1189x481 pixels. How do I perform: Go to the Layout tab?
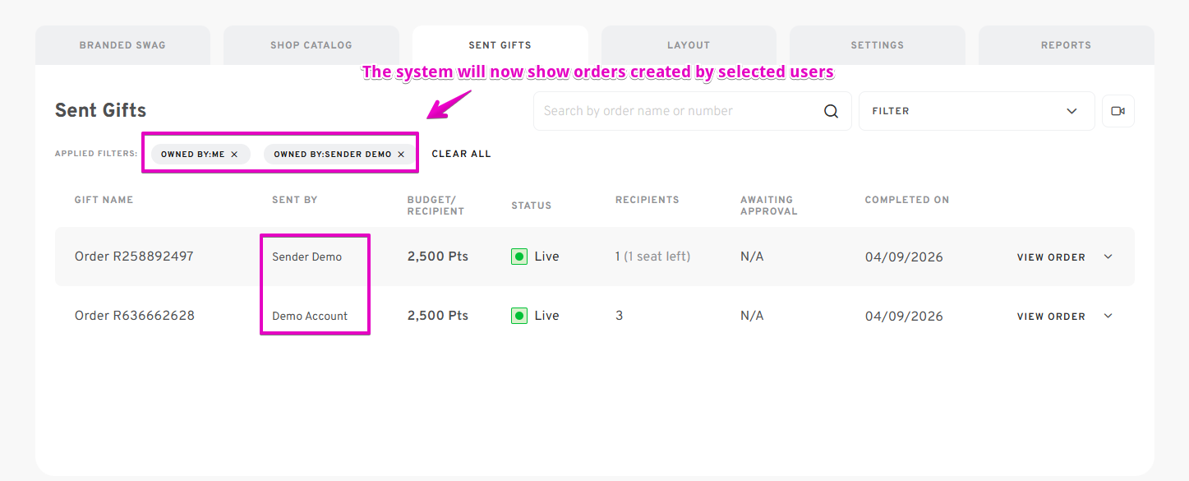[688, 45]
